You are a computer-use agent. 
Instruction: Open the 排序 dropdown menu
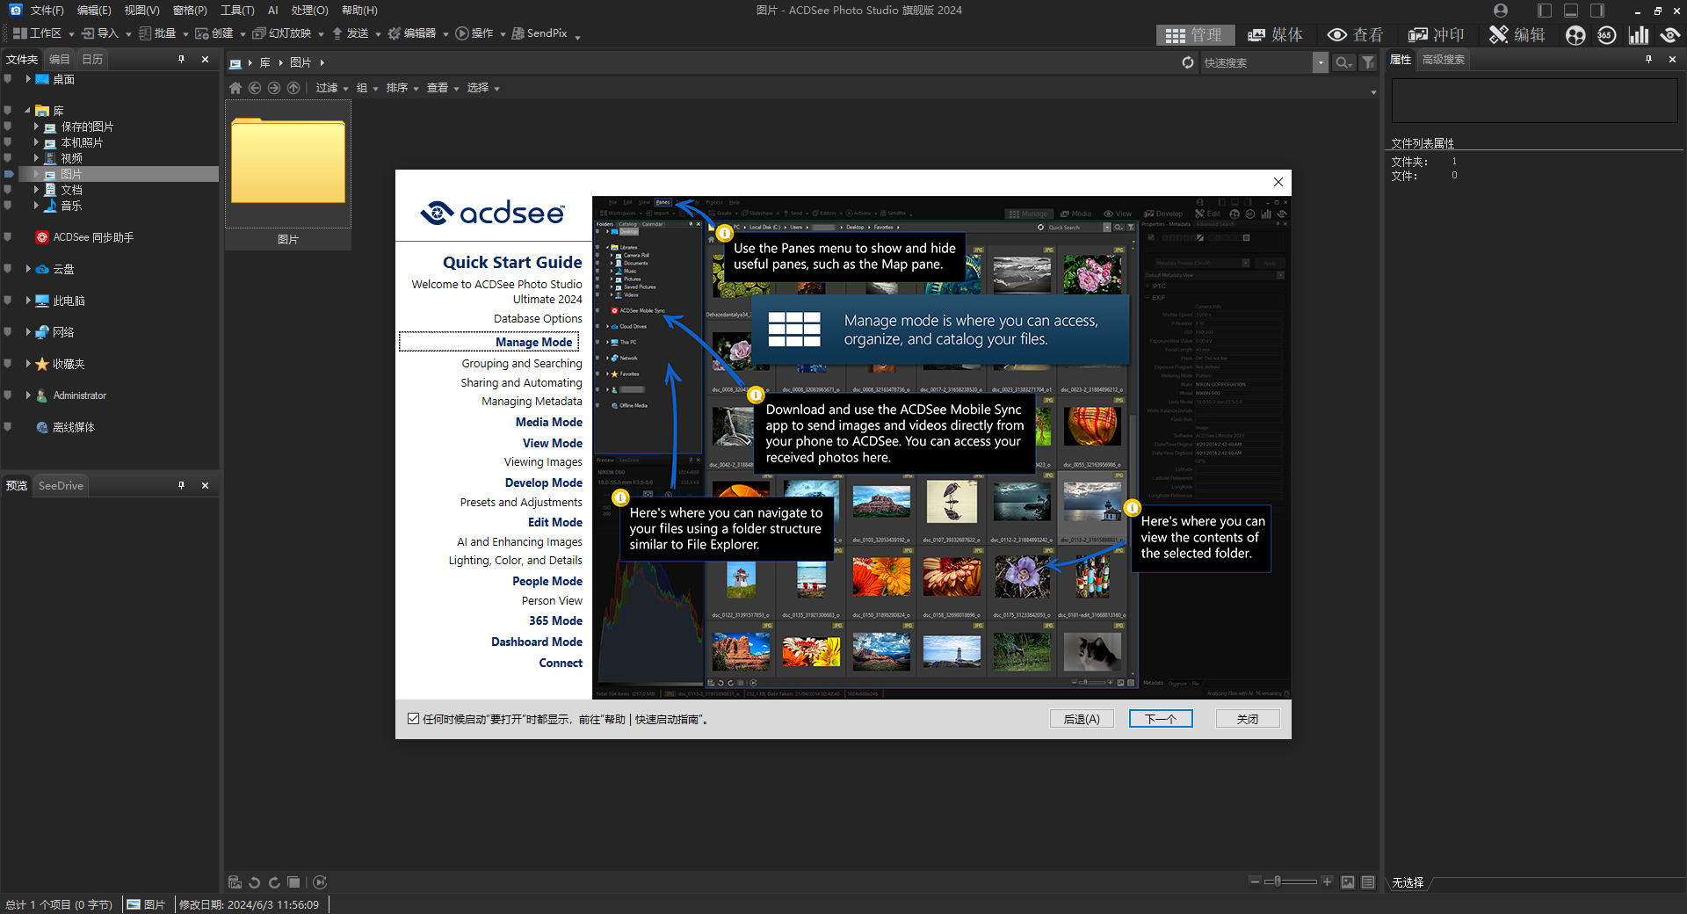click(402, 88)
